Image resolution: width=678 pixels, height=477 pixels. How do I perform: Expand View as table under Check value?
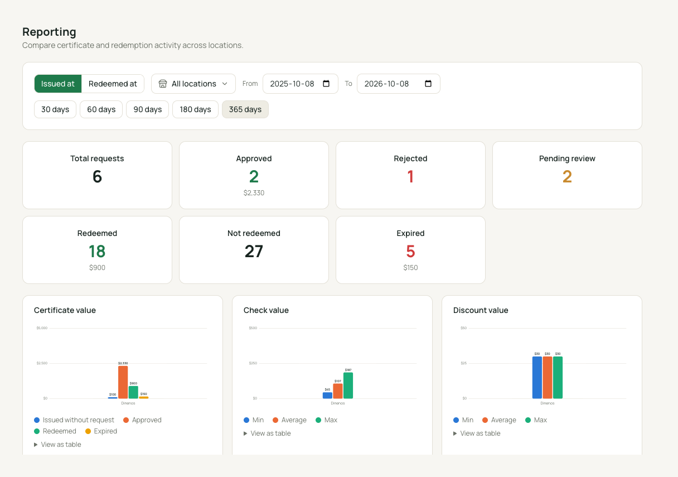[267, 433]
